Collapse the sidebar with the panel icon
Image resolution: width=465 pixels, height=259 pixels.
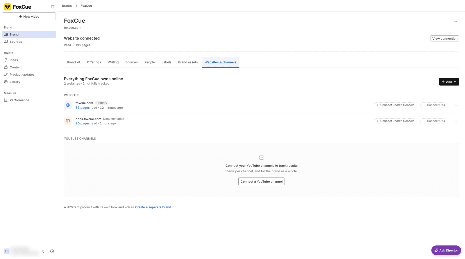[53, 7]
